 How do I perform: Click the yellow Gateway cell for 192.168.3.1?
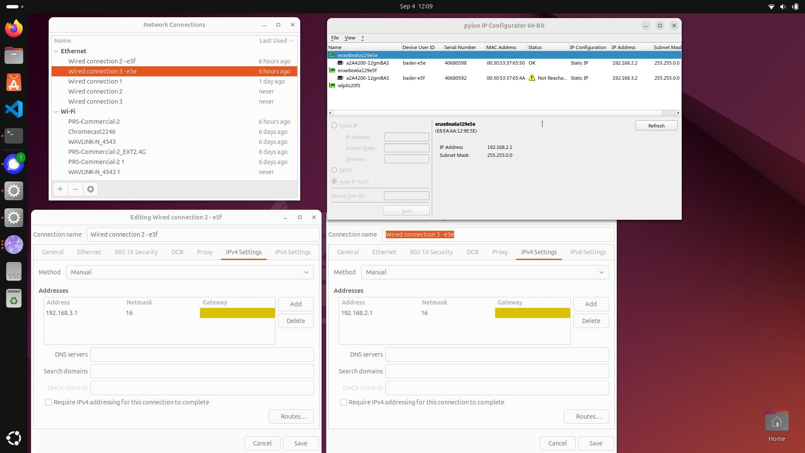[x=237, y=313]
